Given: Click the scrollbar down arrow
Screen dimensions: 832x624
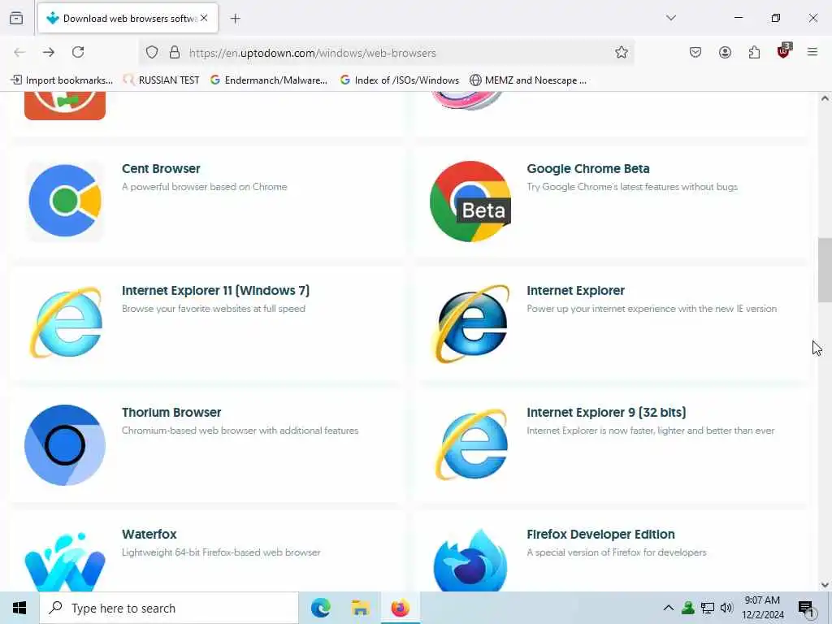Looking at the screenshot, I should pyautogui.click(x=825, y=585).
